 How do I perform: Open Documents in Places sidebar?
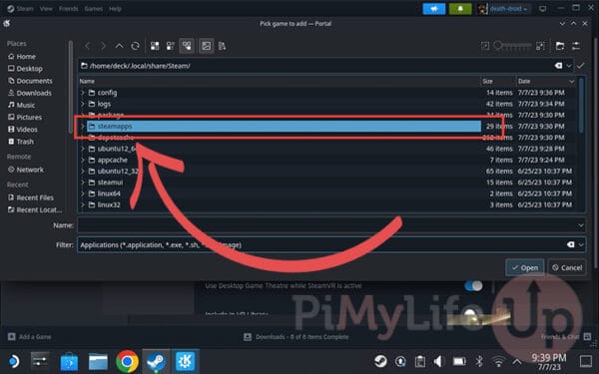[30, 81]
